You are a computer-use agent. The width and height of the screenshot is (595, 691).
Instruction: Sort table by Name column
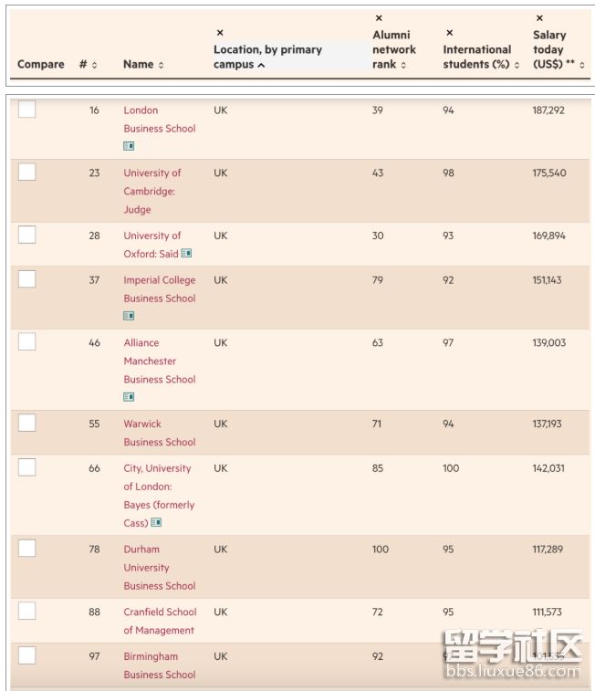point(143,65)
